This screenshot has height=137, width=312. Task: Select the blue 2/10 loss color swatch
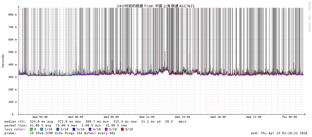coord(58,129)
